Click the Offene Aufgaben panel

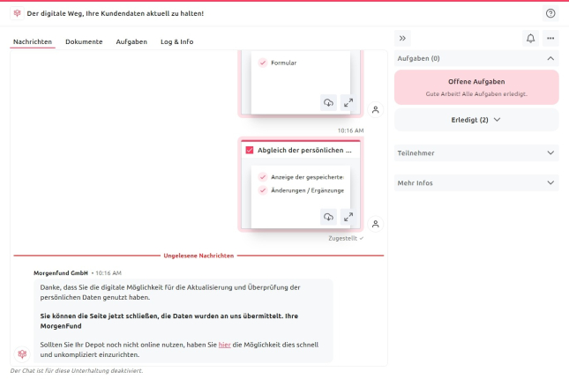tap(476, 87)
